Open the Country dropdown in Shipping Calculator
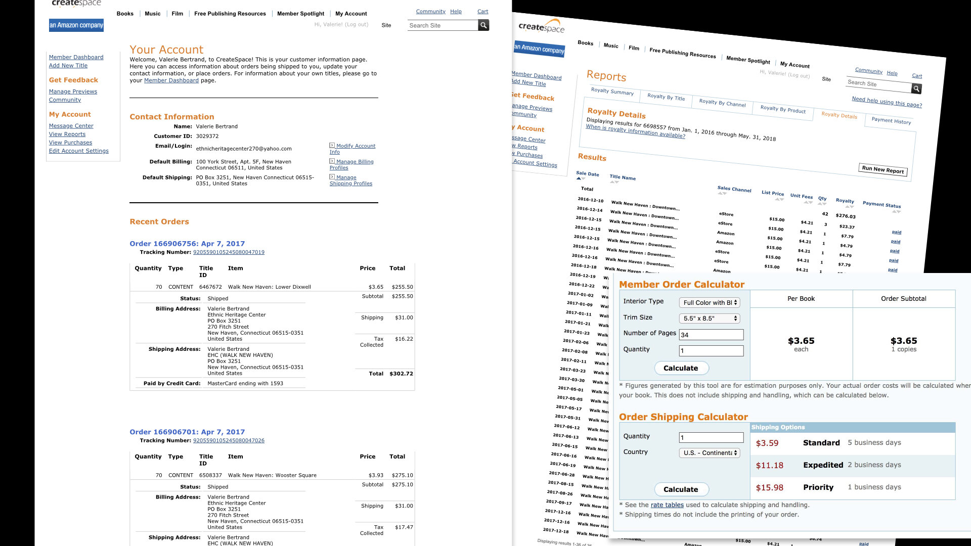Screen dimensions: 971x546 (710, 453)
